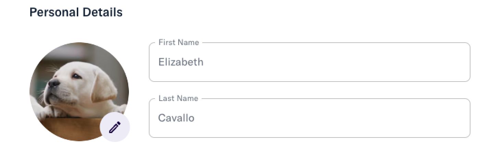The image size is (502, 159).
Task: Click the puppy's nose in the avatar
Action: tap(54, 83)
